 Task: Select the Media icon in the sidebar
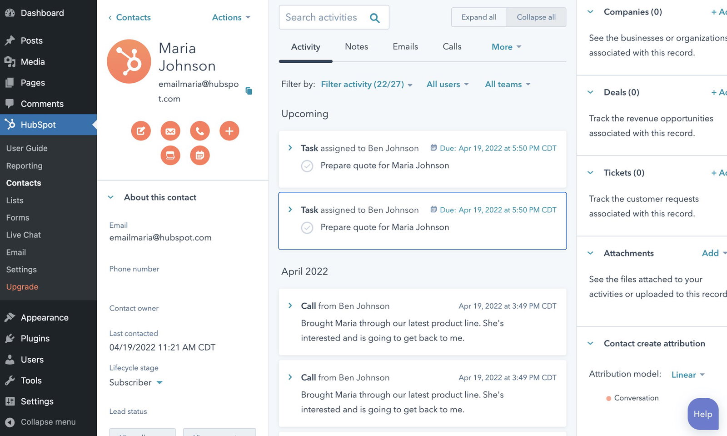pos(10,61)
